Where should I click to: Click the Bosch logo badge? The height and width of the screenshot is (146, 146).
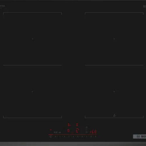pos(140,136)
